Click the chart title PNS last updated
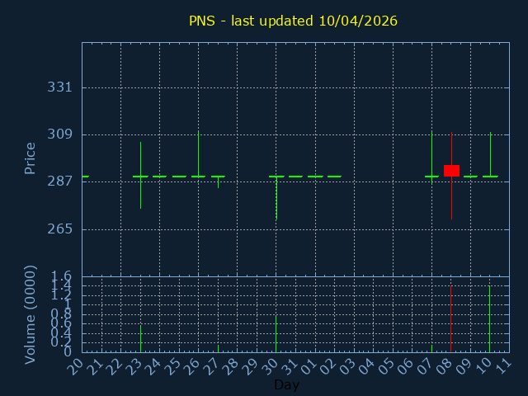The height and width of the screenshot is (396, 528). 293,21
